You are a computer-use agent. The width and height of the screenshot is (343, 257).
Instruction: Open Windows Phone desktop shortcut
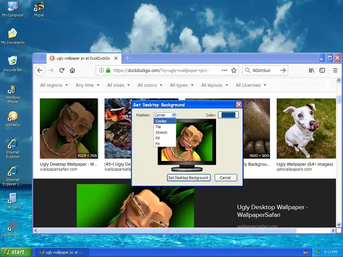(13, 94)
